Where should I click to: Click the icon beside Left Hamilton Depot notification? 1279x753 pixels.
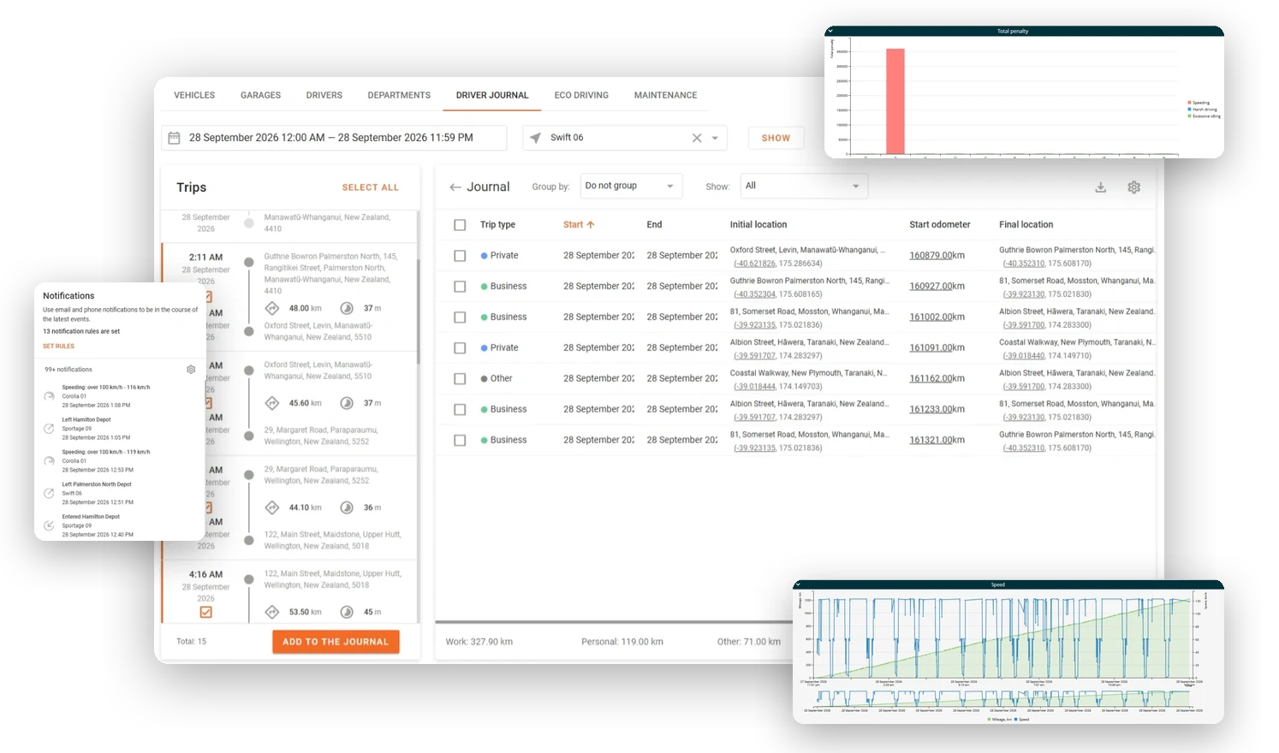tap(50, 429)
